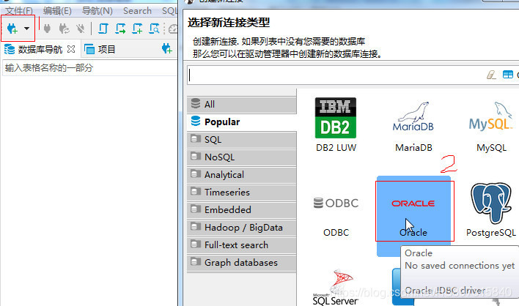
Task: Open the 文件(F) menu
Action: [19, 11]
